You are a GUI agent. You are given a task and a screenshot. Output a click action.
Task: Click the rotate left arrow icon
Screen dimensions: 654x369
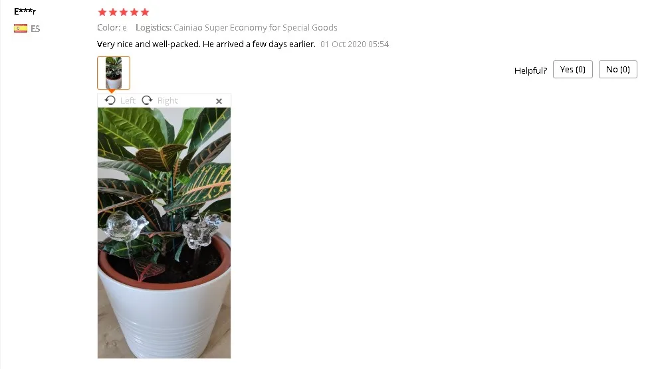pyautogui.click(x=110, y=100)
